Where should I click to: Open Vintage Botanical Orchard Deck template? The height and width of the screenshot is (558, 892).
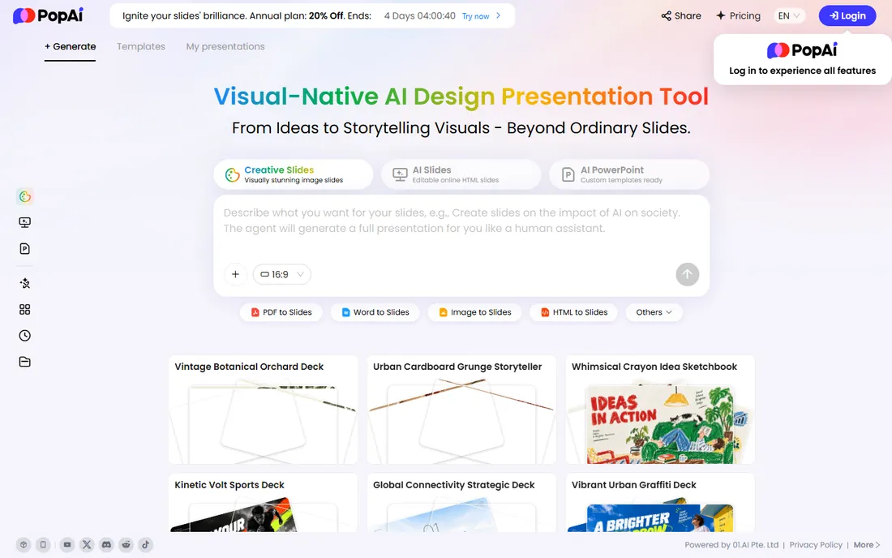(x=263, y=410)
